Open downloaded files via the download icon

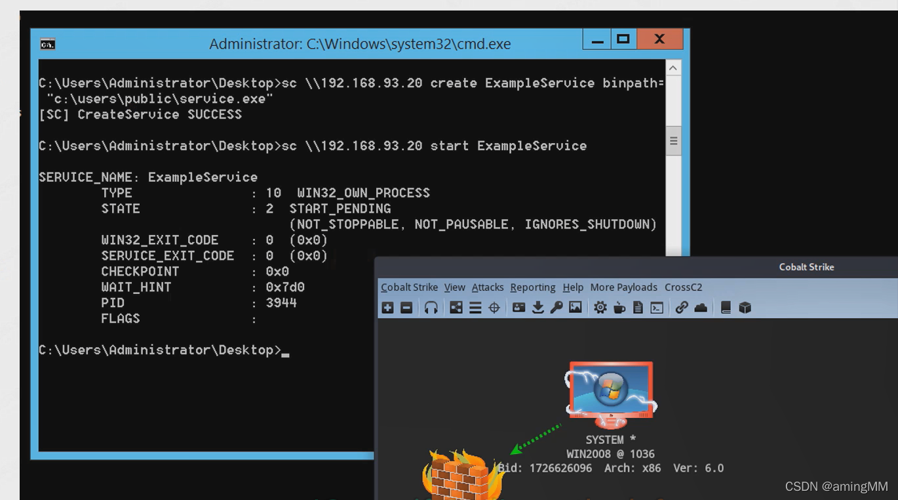point(537,308)
